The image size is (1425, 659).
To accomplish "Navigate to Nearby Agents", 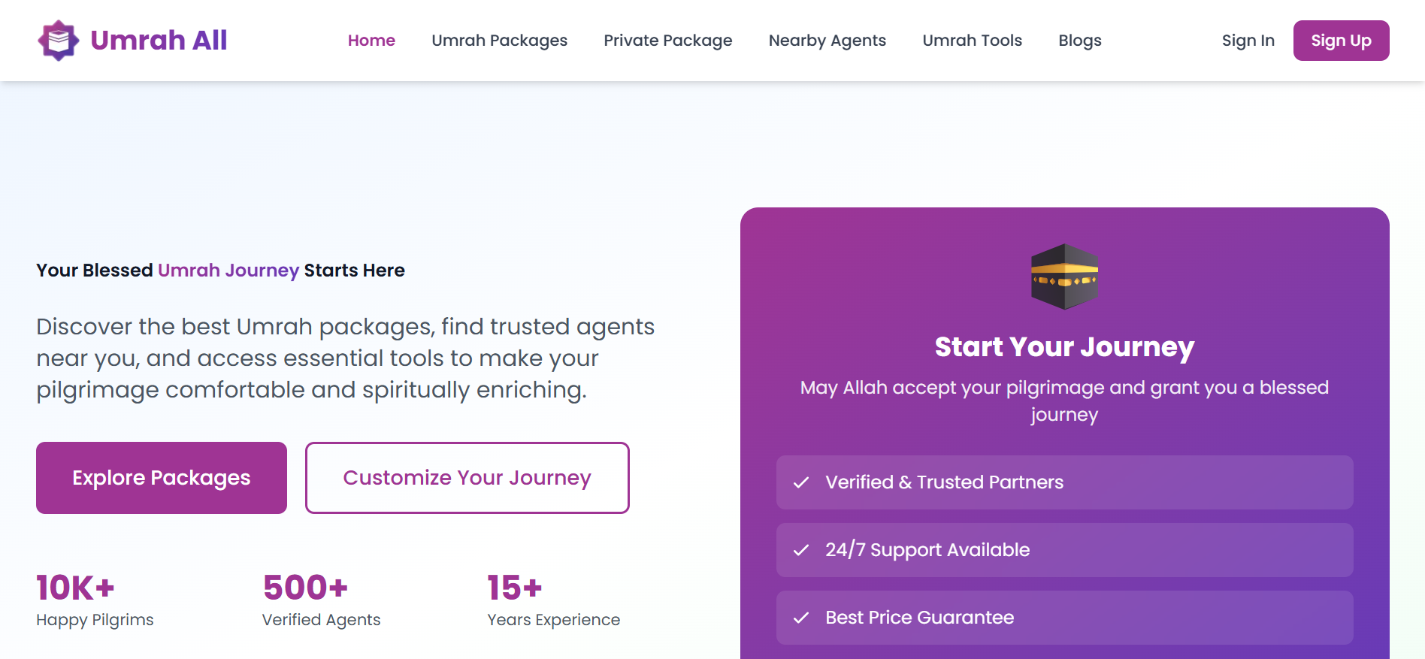I will click(827, 41).
